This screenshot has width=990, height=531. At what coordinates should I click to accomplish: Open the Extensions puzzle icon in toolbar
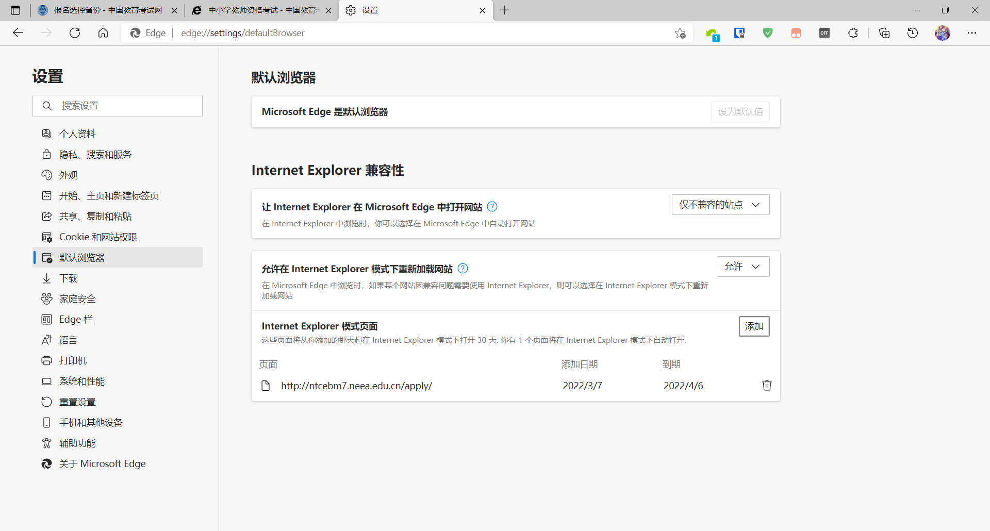click(853, 33)
